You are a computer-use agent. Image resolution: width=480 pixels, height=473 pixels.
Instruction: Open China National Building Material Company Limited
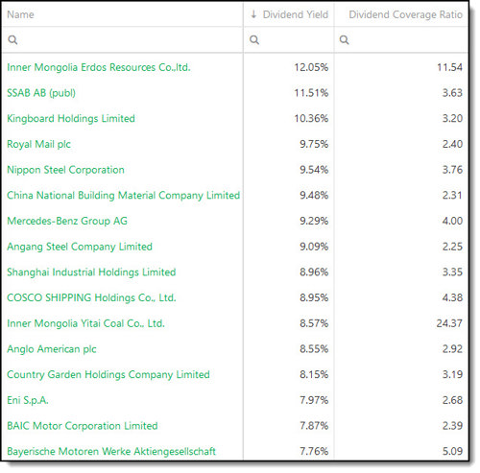[123, 196]
